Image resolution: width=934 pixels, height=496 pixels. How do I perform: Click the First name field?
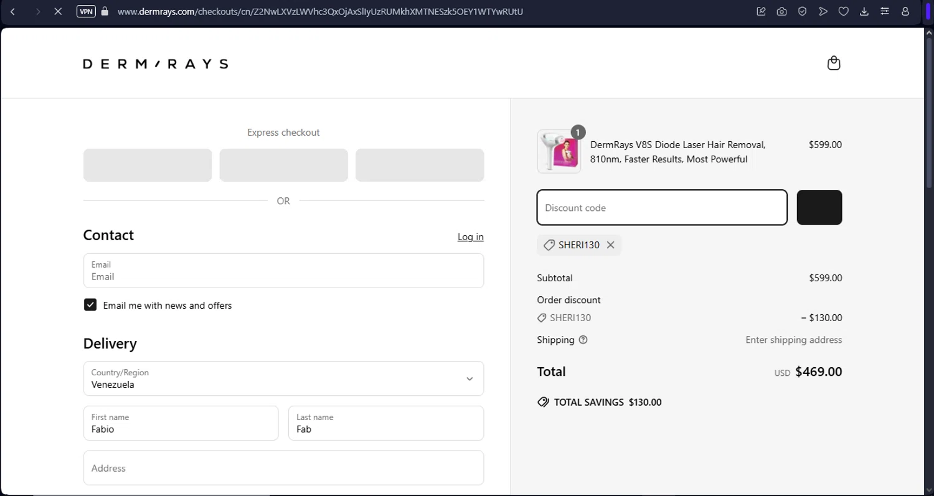click(x=181, y=423)
